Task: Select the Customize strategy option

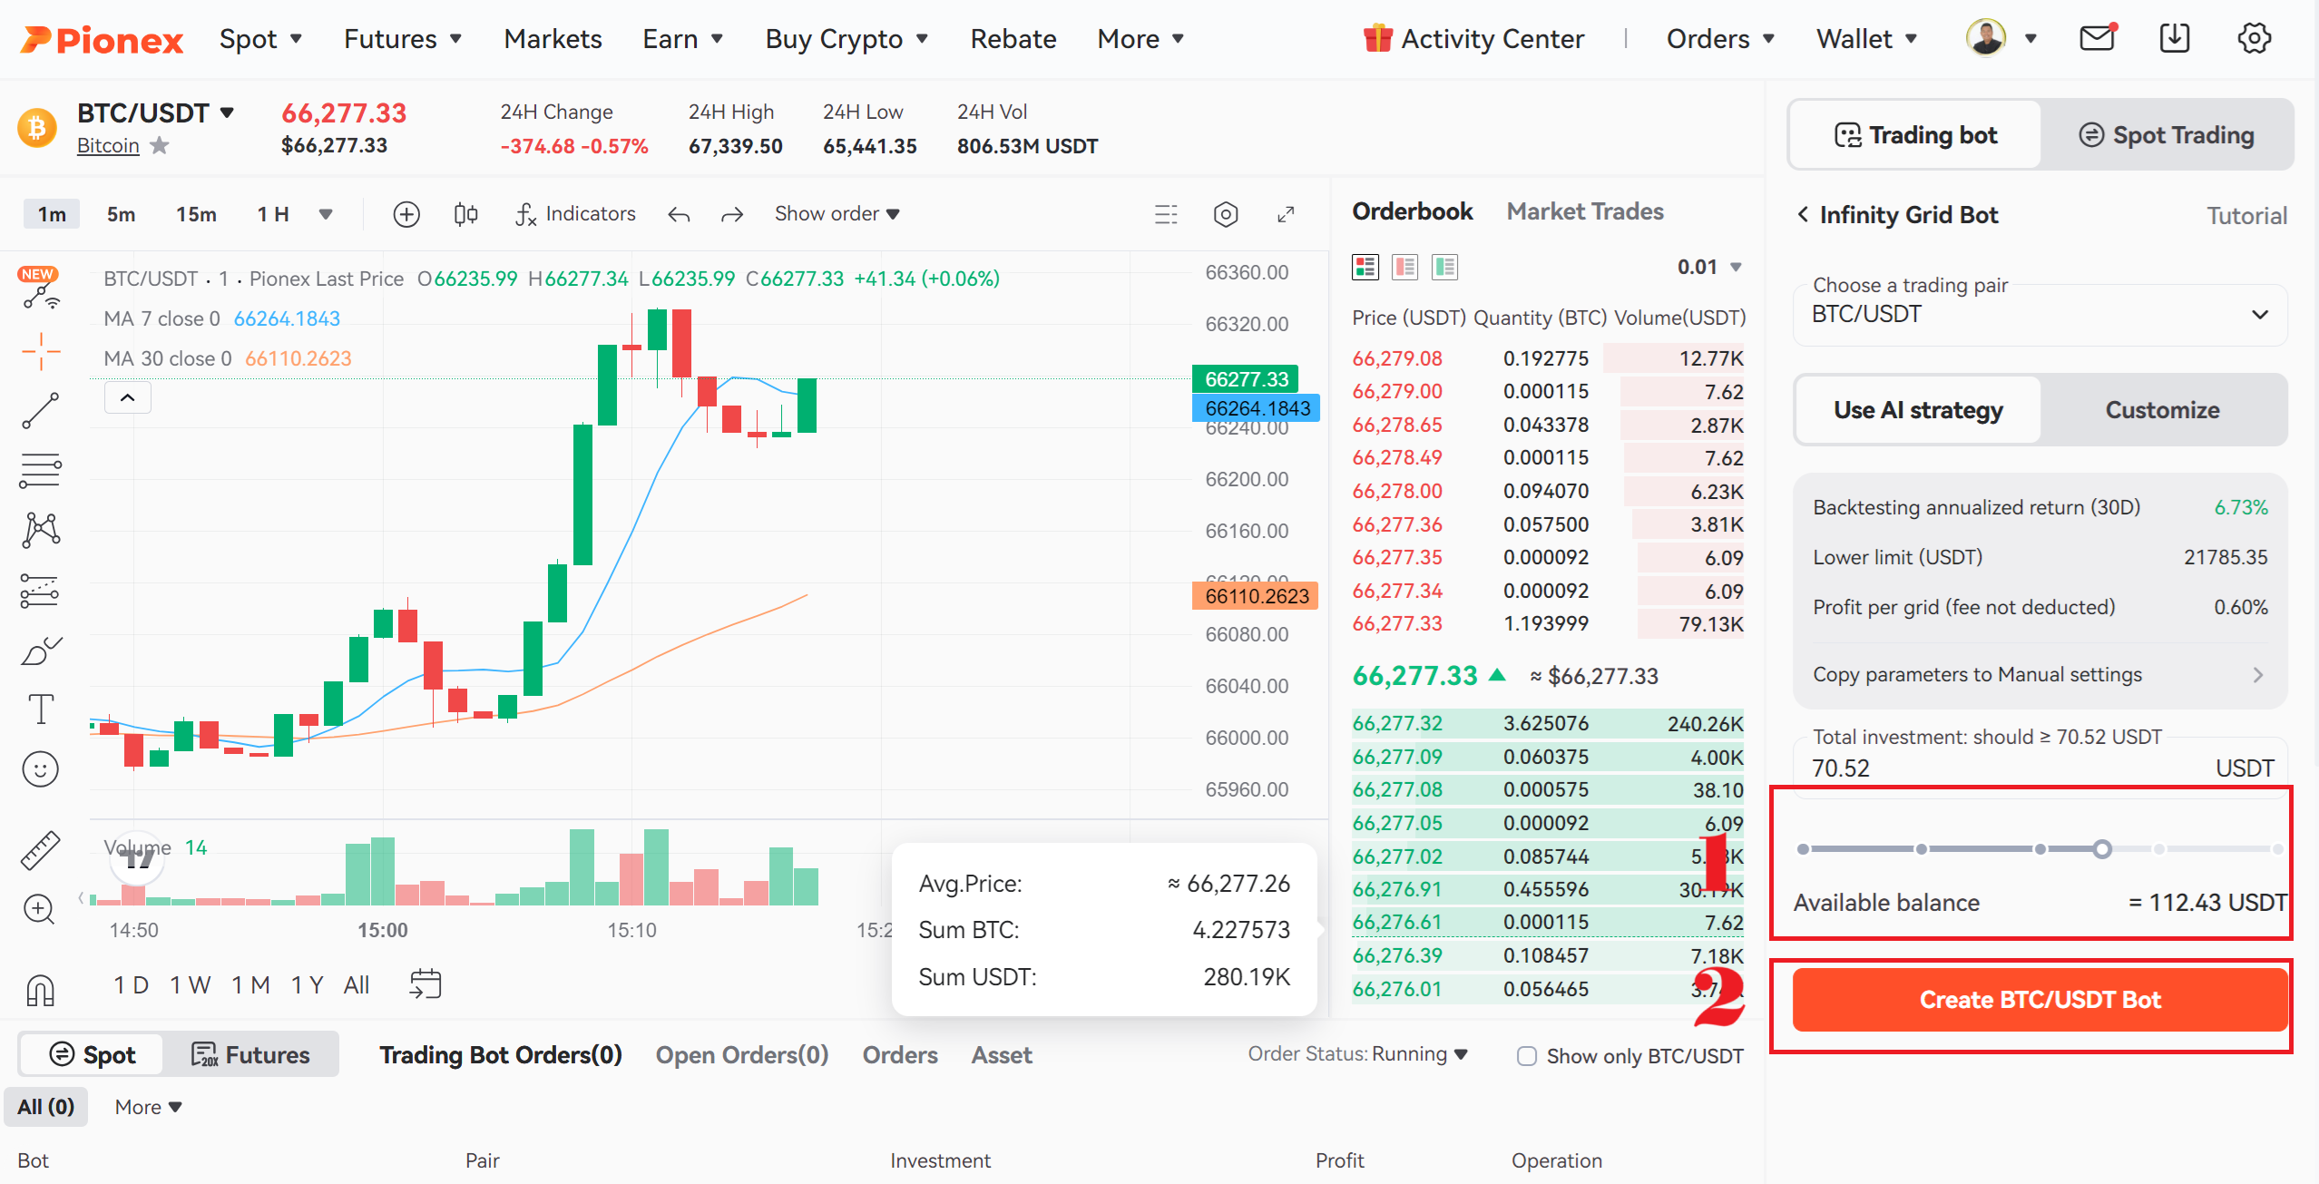Action: pos(2162,410)
